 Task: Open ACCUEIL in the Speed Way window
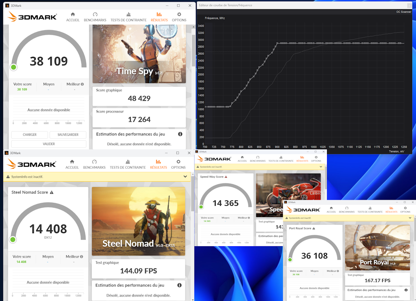point(242,159)
